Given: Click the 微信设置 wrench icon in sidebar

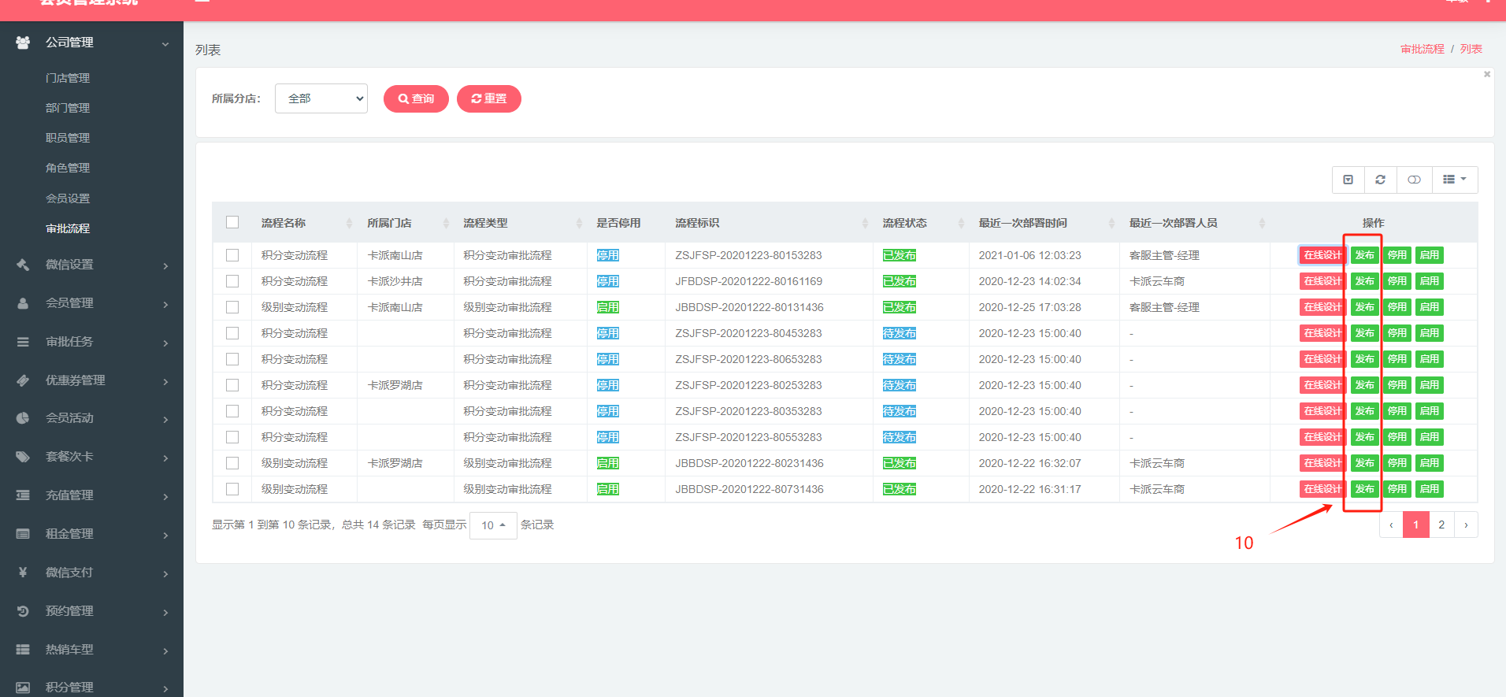Looking at the screenshot, I should pos(23,265).
